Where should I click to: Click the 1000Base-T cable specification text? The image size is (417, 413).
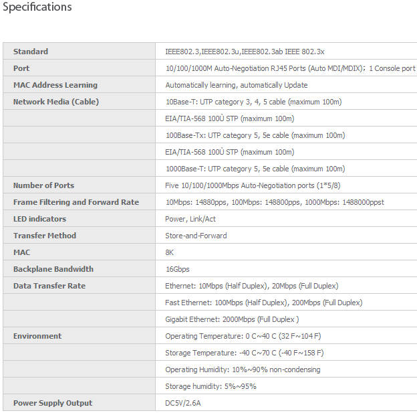click(255, 169)
